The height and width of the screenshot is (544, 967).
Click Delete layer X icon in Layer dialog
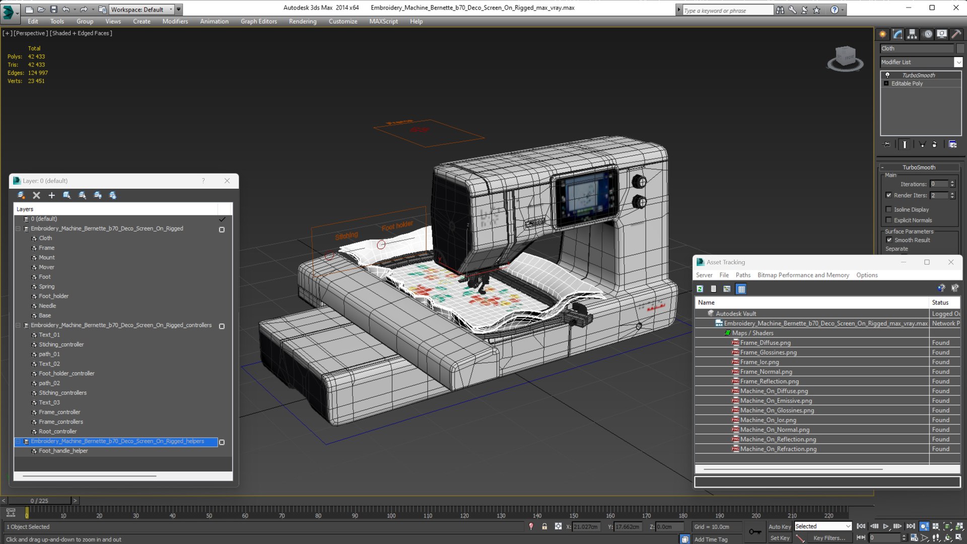point(36,195)
